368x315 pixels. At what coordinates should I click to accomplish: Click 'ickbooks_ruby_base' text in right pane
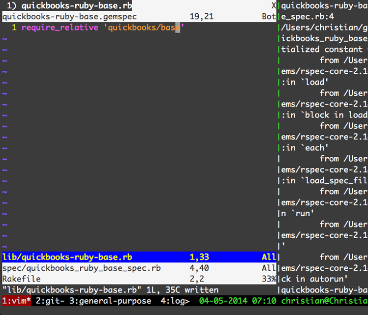[324, 38]
